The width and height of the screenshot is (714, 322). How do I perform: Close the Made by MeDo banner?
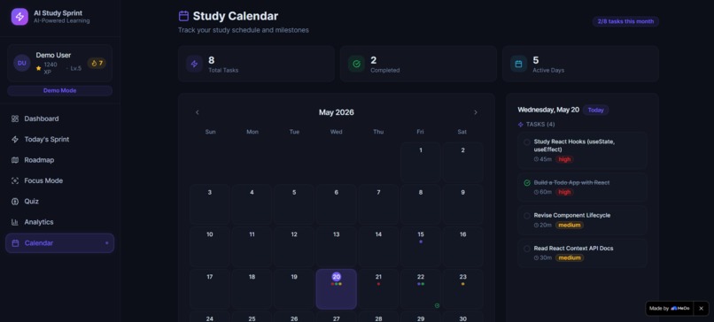702,309
